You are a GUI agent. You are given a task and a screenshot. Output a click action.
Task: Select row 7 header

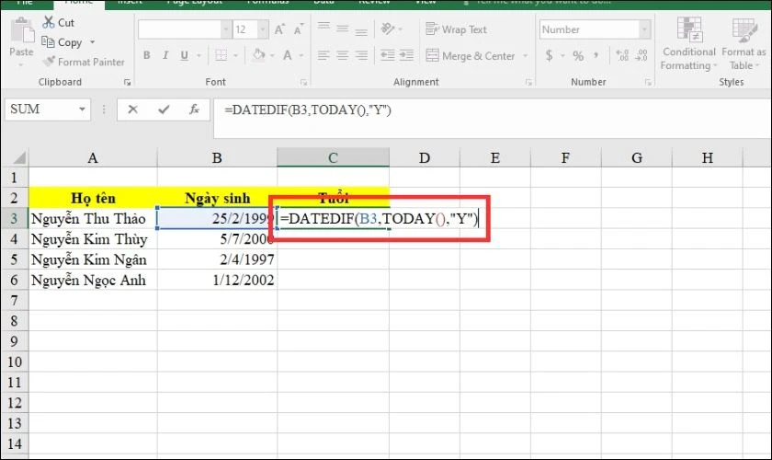14,300
